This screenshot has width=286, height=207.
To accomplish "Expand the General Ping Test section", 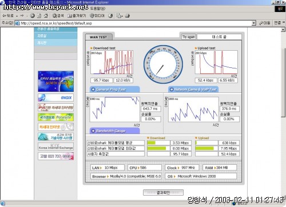I will [115, 90].
